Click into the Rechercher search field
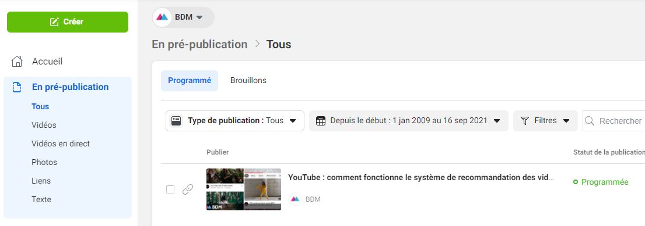645x226 pixels. [614, 121]
